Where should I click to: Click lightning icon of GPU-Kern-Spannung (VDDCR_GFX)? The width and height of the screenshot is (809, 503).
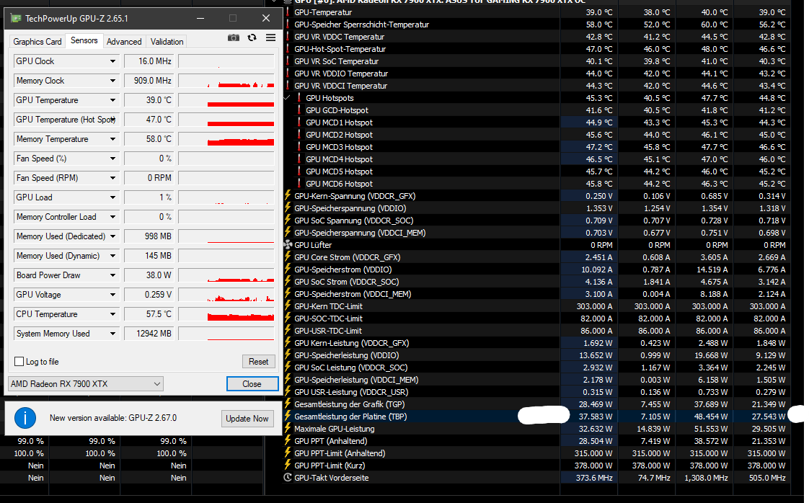tap(288, 195)
